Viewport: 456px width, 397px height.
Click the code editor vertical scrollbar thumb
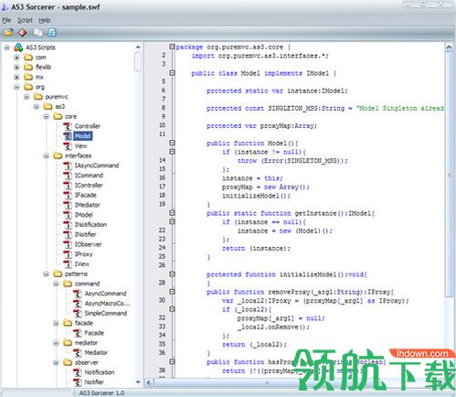449,174
